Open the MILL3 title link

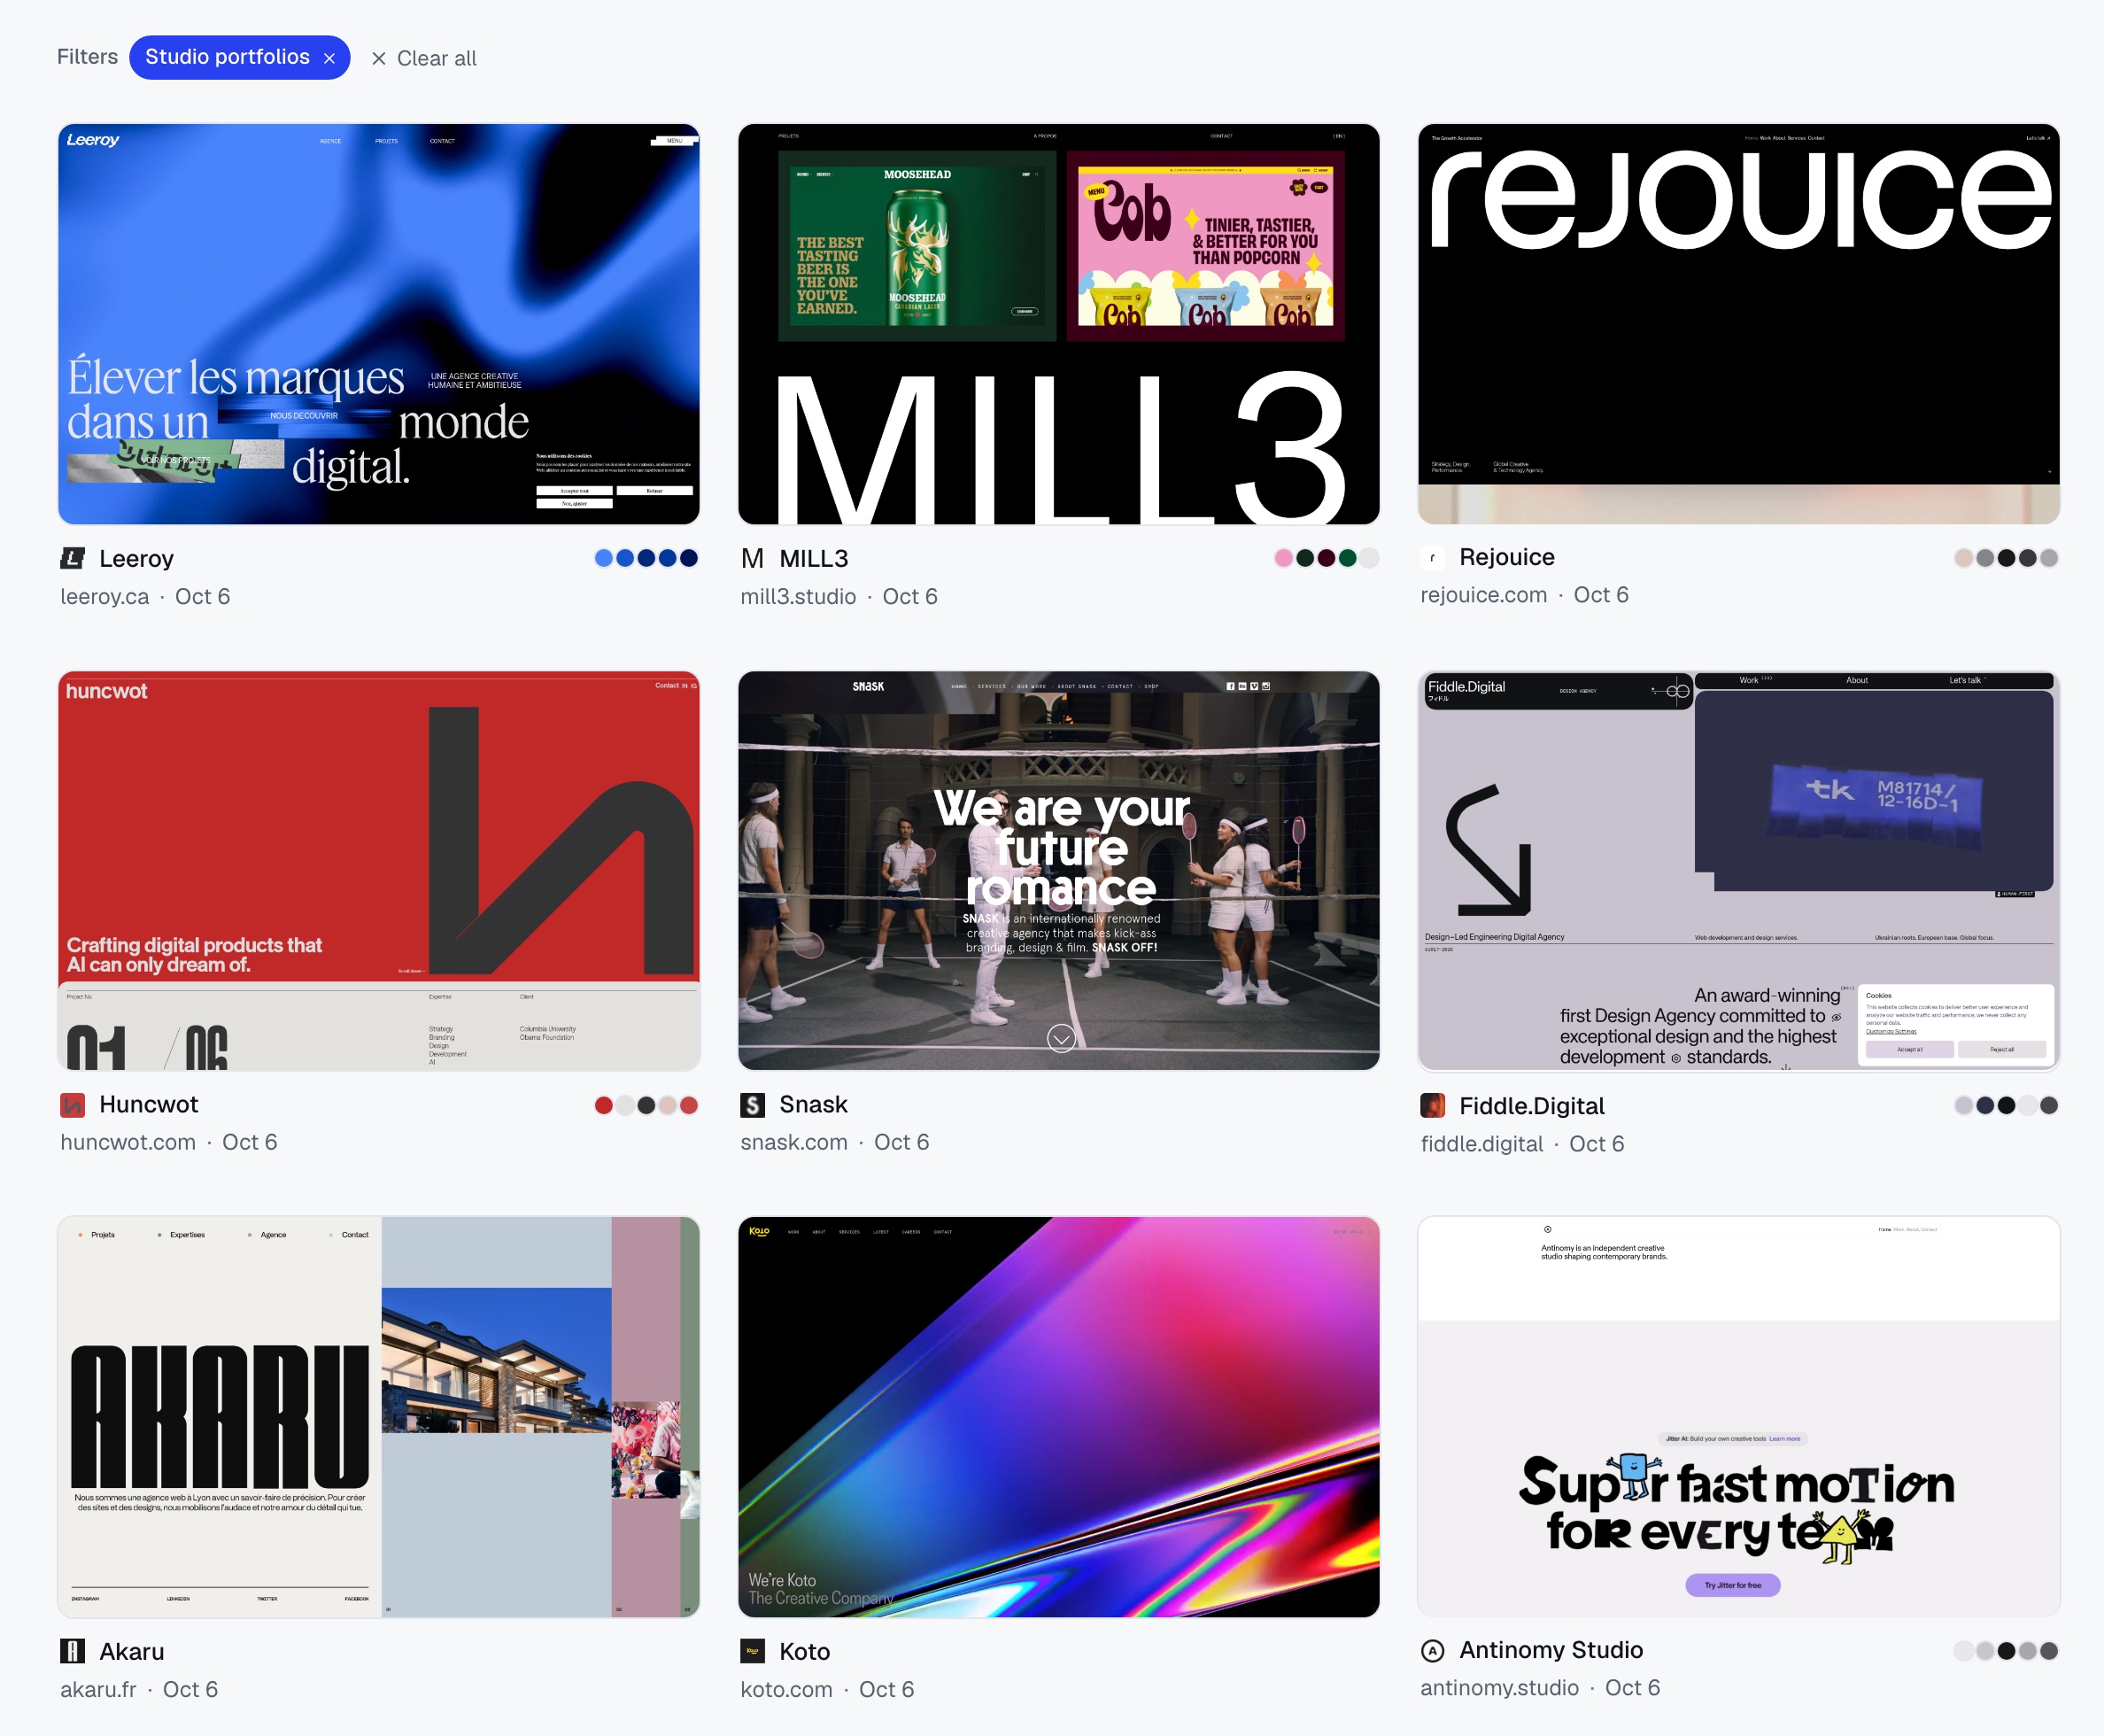814,558
